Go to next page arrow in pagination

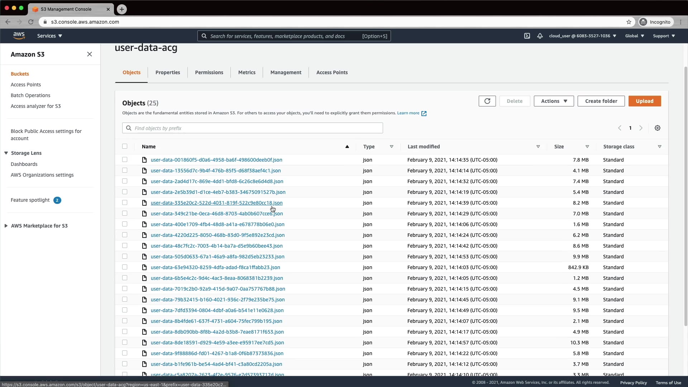(641, 128)
